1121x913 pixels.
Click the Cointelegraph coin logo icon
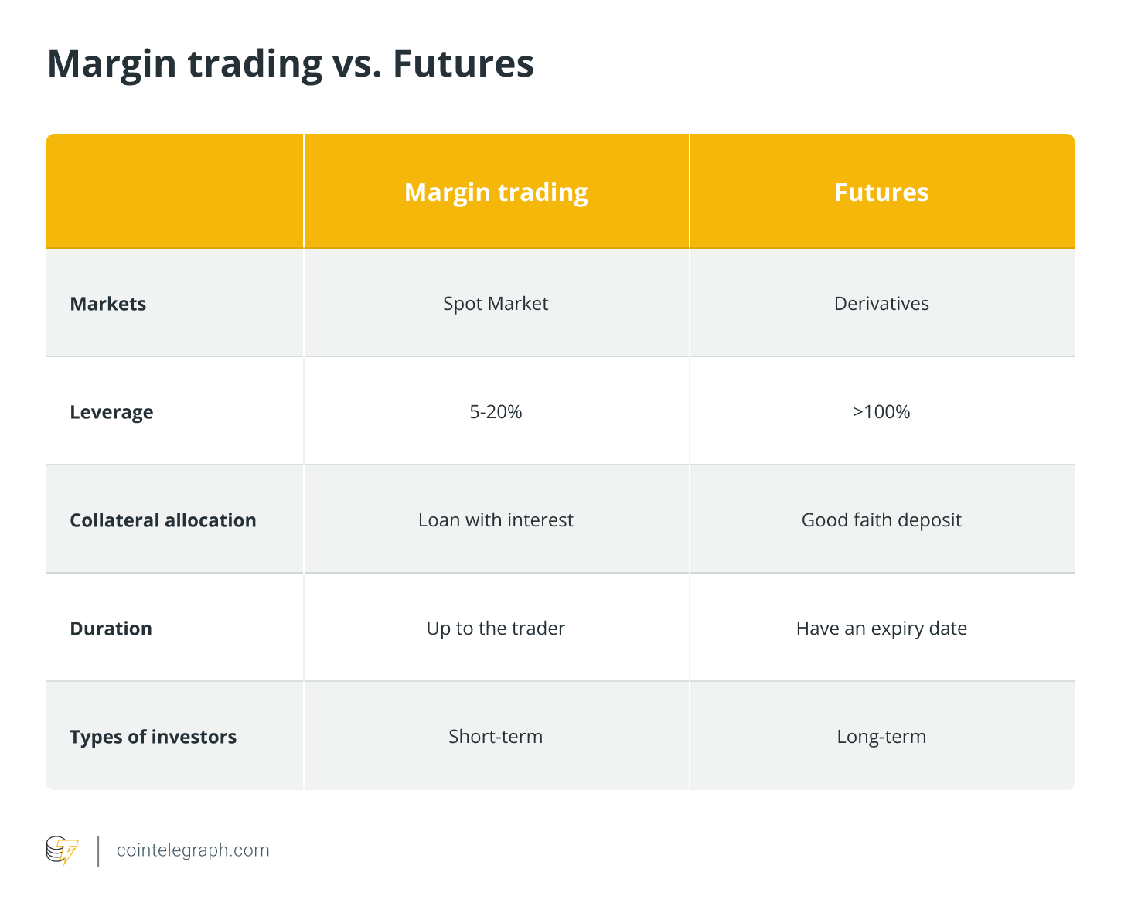click(x=63, y=850)
